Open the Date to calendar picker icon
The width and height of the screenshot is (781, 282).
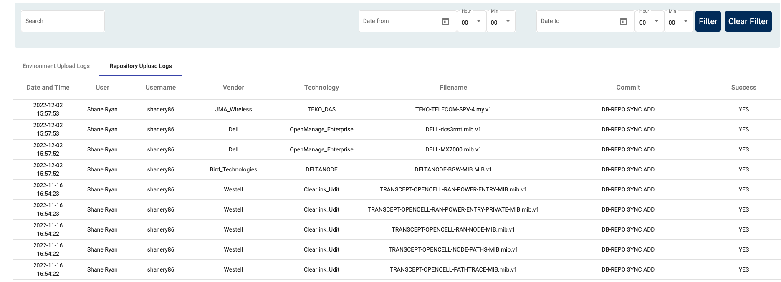point(623,21)
